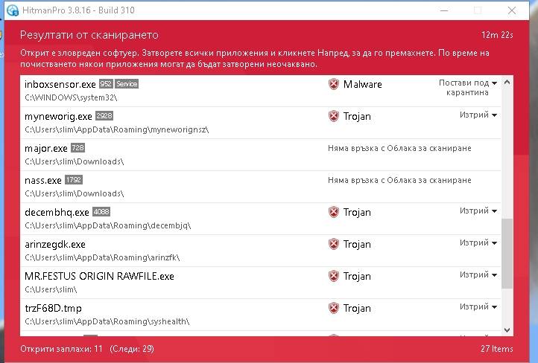The width and height of the screenshot is (538, 363).
Task: Open the Изтрий dropdown for arinzegdk.exe
Action: coord(478,242)
